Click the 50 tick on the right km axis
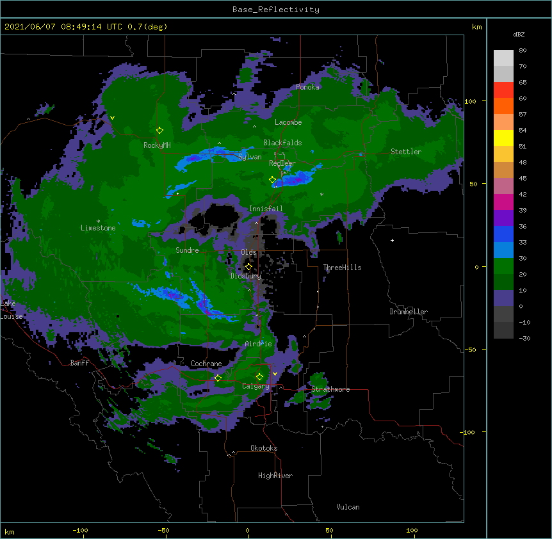The height and width of the screenshot is (539, 552). pyautogui.click(x=473, y=184)
